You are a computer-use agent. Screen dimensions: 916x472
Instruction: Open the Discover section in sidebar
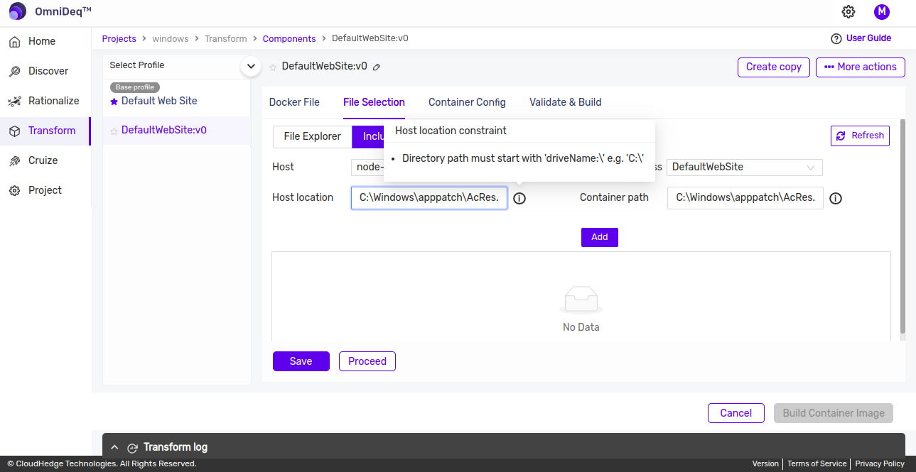tap(48, 71)
